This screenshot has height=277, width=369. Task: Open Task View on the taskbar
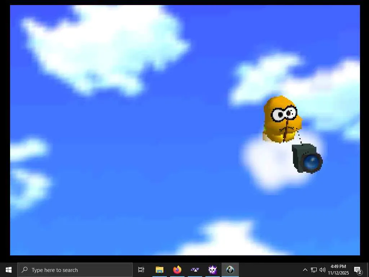(141, 270)
